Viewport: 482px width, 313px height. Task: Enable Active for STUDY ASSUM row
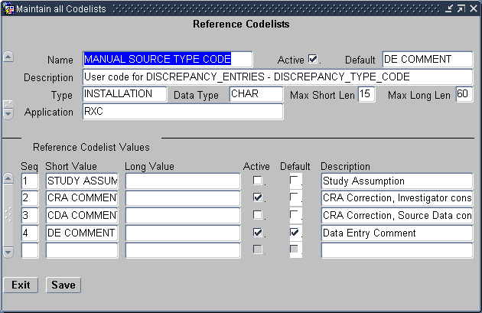258,181
